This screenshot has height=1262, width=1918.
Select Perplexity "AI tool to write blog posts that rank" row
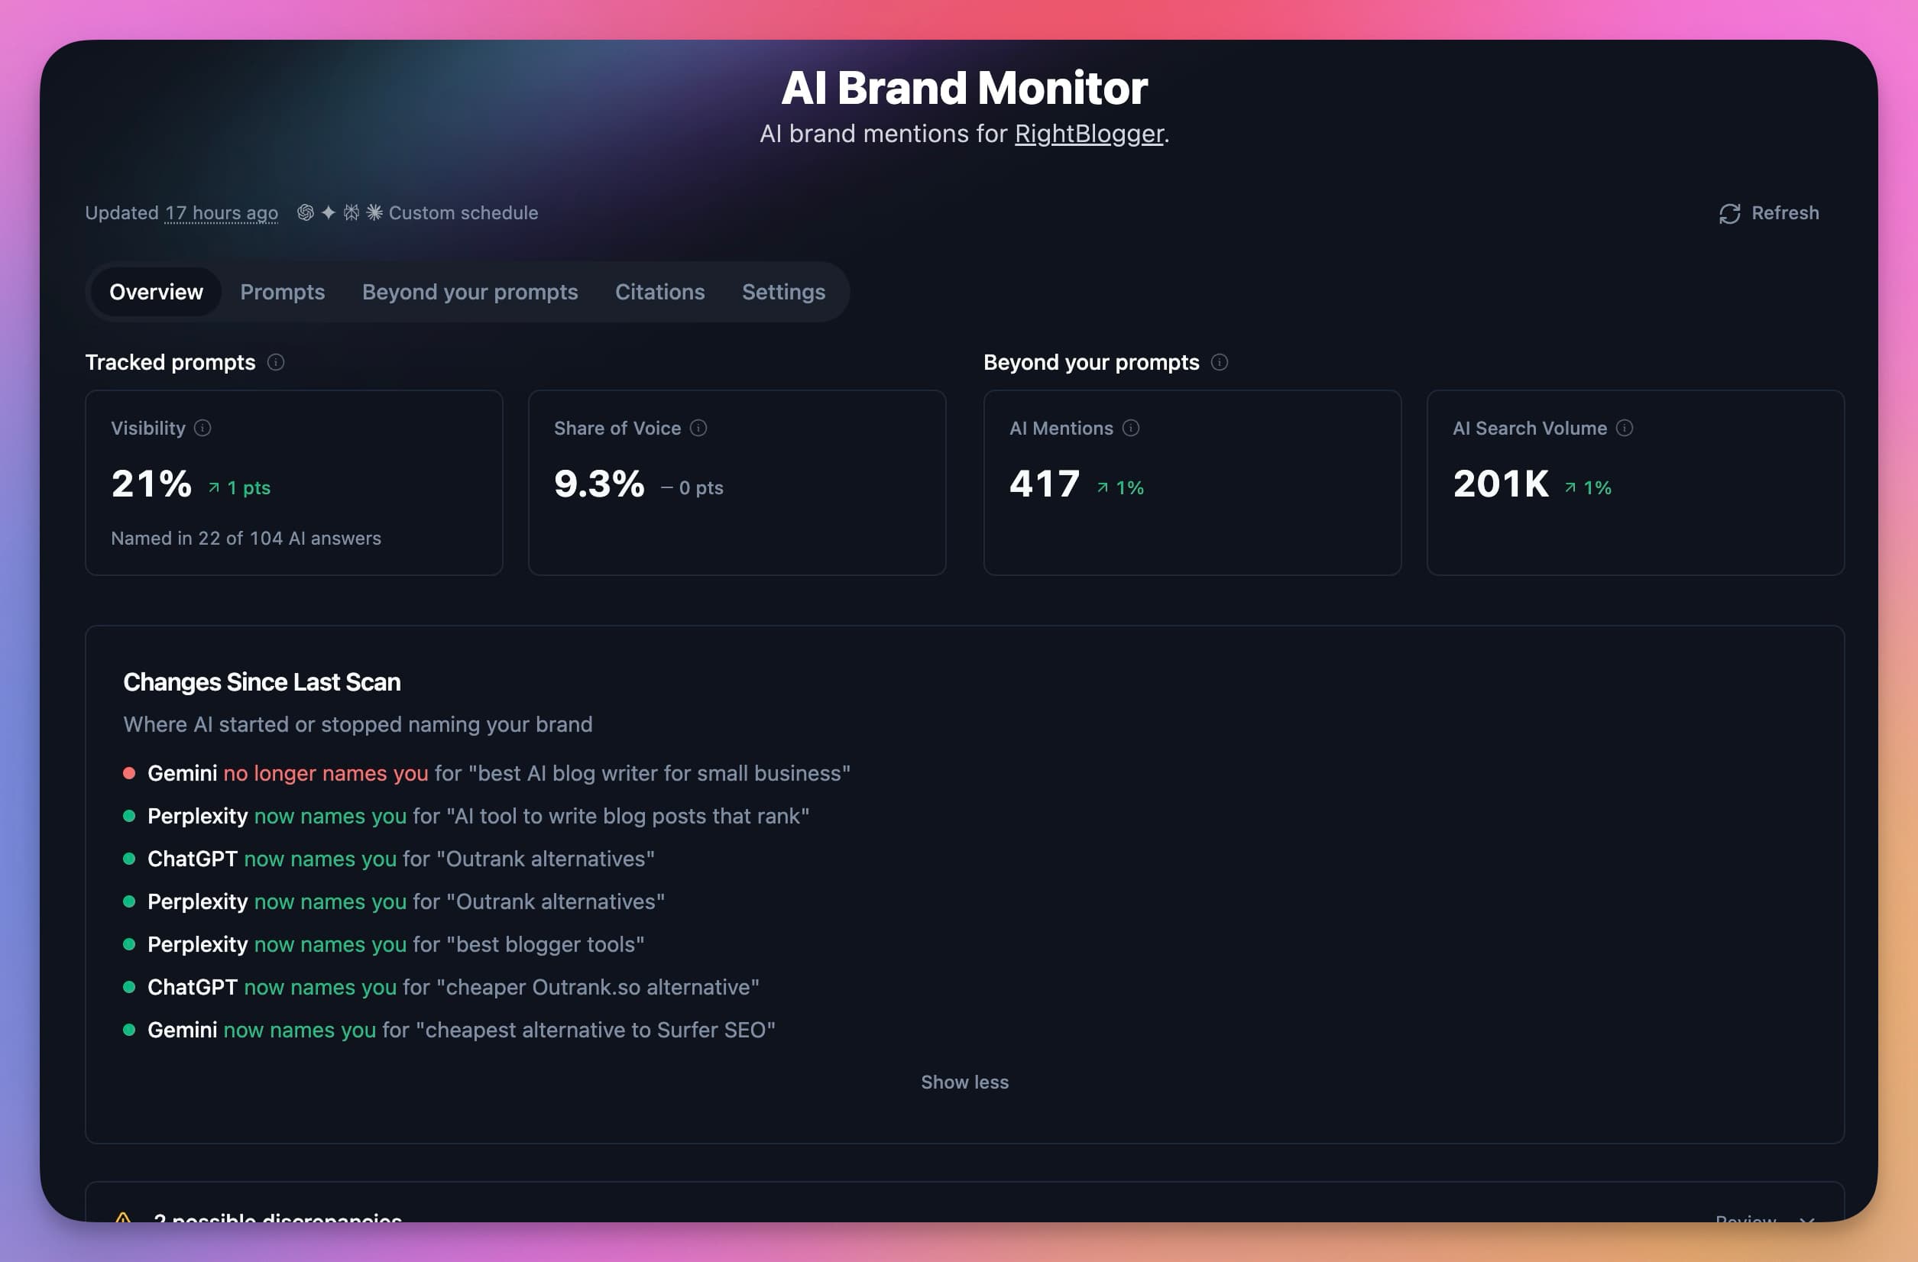tap(466, 817)
